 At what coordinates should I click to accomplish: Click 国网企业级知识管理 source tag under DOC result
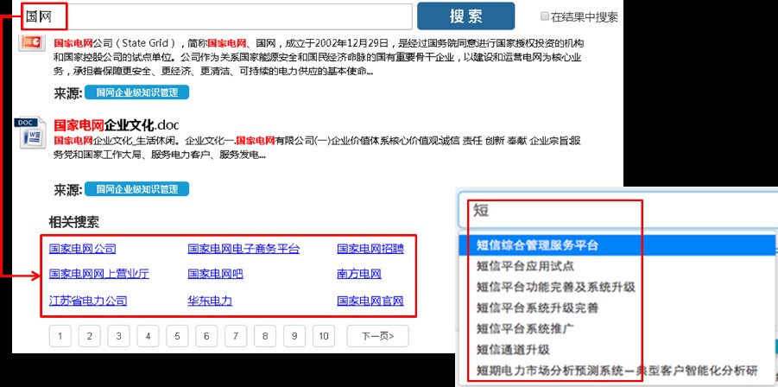pos(137,189)
